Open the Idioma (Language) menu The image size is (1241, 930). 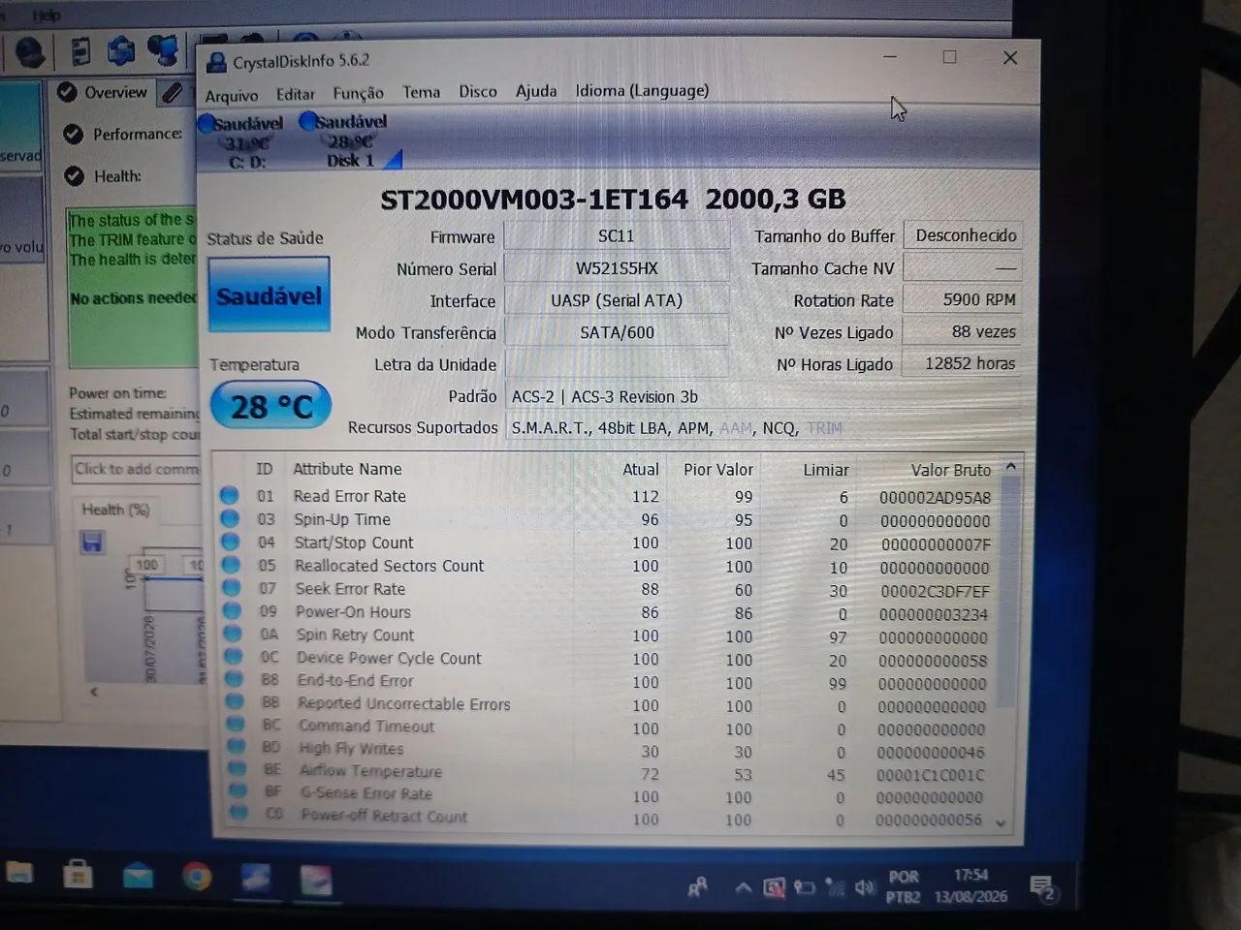click(642, 90)
